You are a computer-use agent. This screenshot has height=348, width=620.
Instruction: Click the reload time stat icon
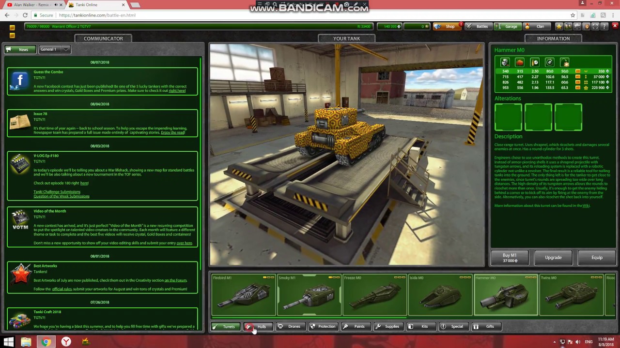(x=535, y=62)
